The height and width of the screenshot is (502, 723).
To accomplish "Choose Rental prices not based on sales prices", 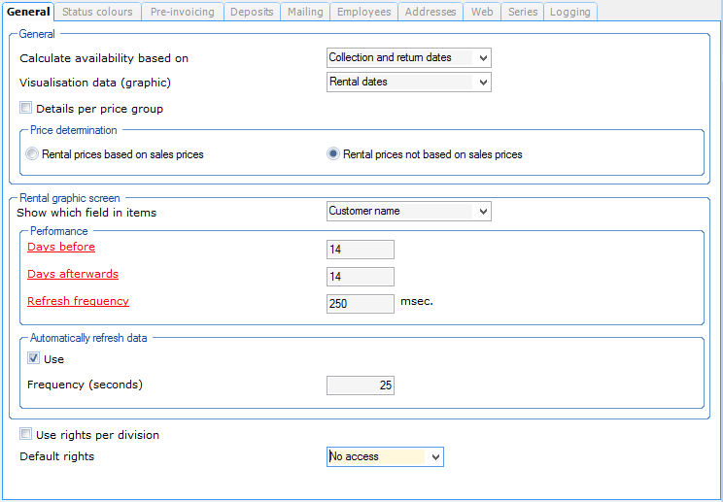I will click(x=333, y=153).
